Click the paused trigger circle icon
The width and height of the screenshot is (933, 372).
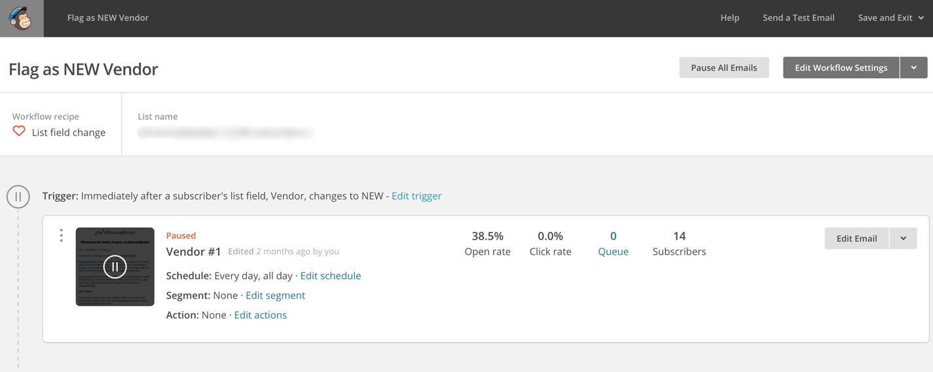18,196
